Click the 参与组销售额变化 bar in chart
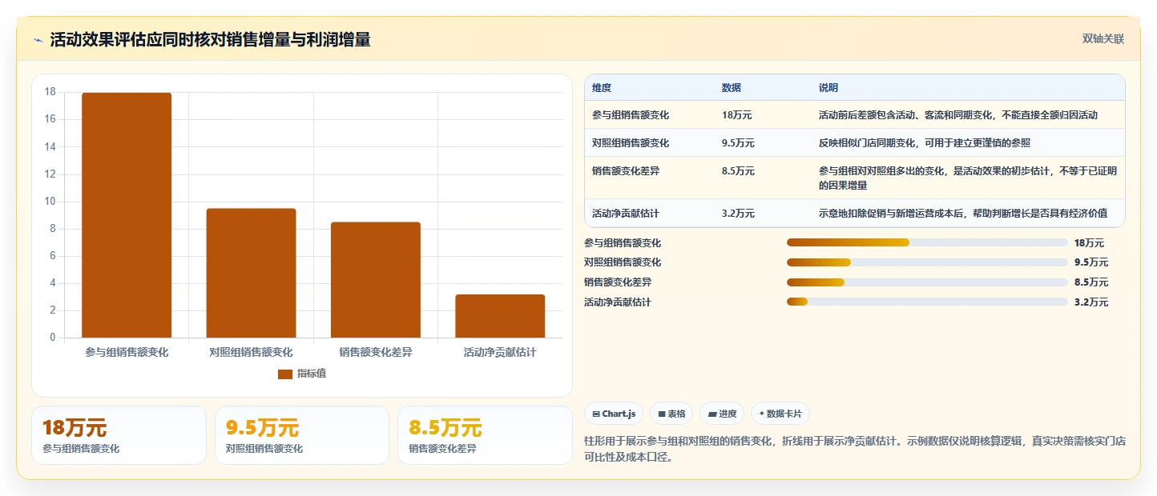Image resolution: width=1157 pixels, height=496 pixels. 127,215
